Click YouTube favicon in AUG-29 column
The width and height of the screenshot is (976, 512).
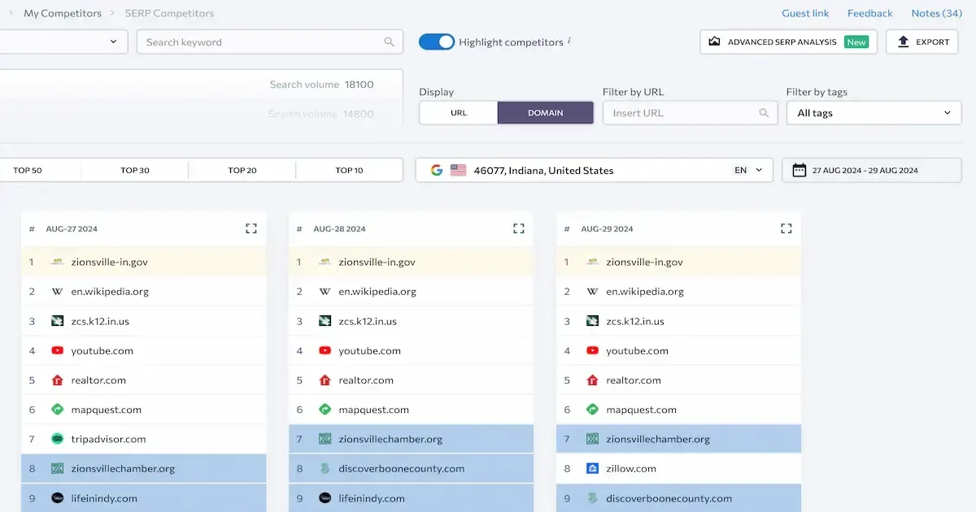pyautogui.click(x=592, y=350)
